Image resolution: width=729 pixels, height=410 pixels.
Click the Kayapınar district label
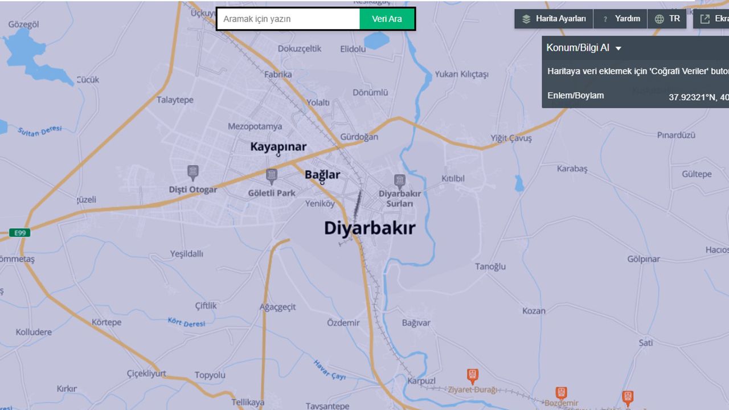(x=278, y=146)
